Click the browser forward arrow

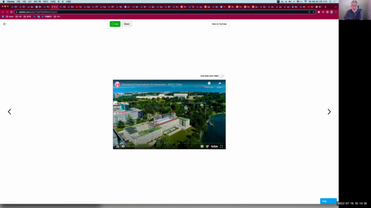coord(7,12)
